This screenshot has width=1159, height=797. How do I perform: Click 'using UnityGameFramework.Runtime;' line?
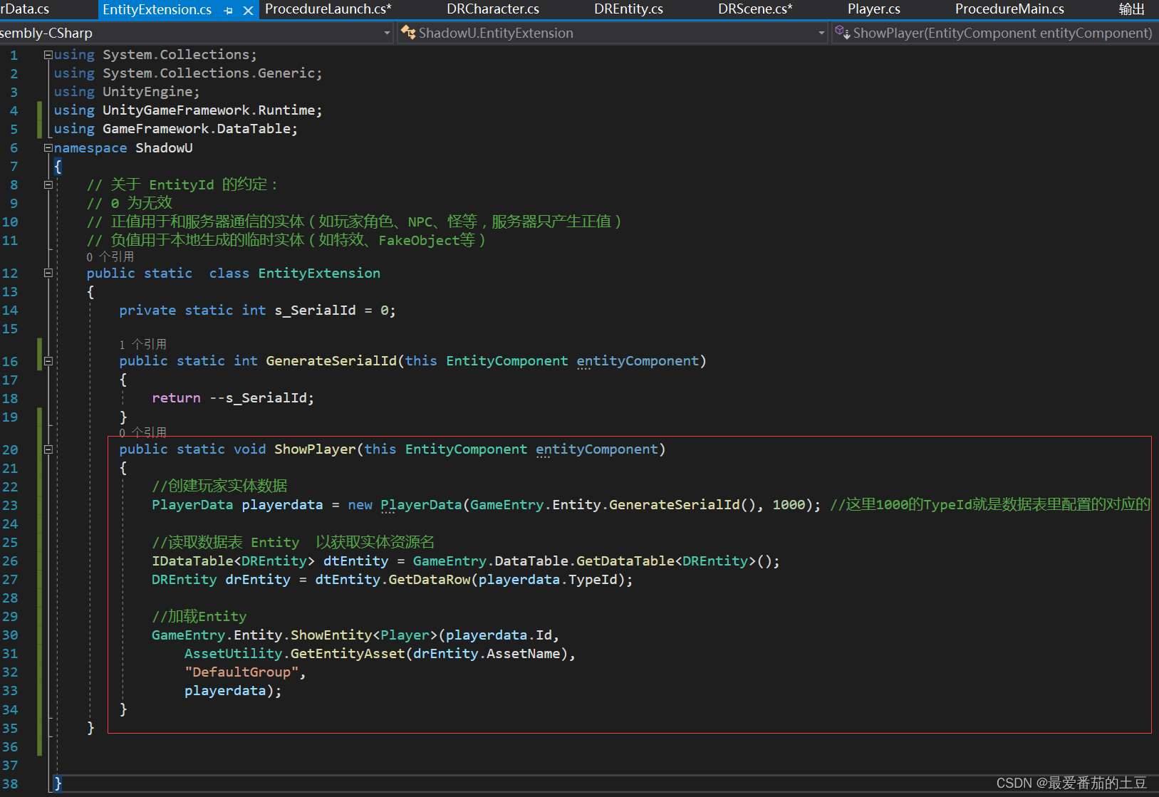(188, 110)
